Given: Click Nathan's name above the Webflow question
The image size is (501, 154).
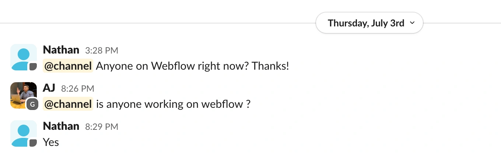Looking at the screenshot, I should coord(61,49).
